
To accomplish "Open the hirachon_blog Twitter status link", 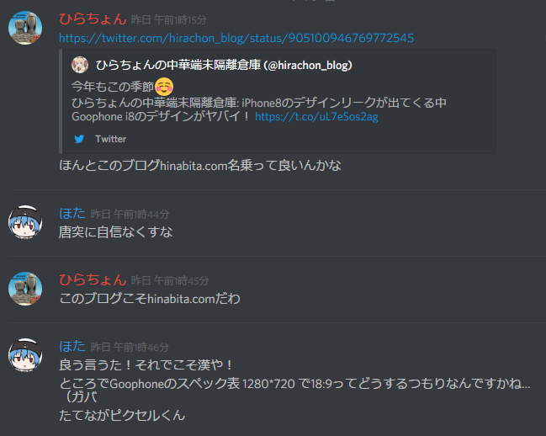I will coord(236,38).
